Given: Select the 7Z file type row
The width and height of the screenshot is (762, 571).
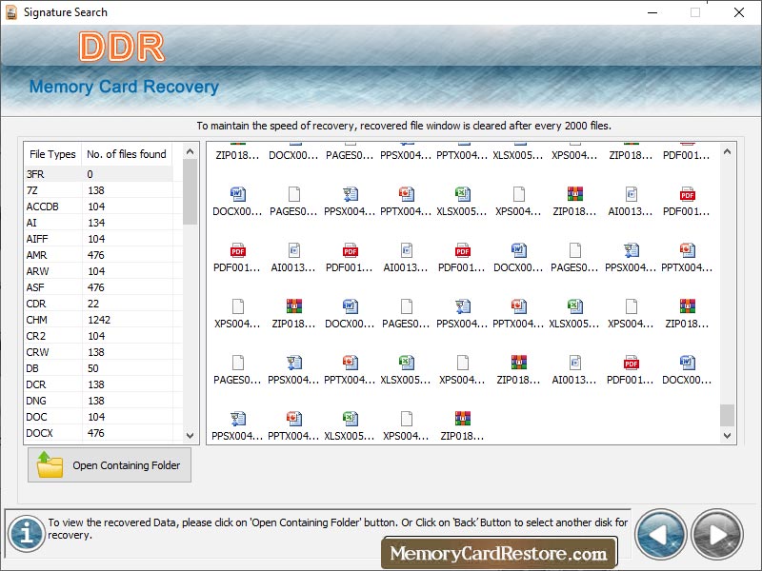Looking at the screenshot, I should pyautogui.click(x=99, y=190).
